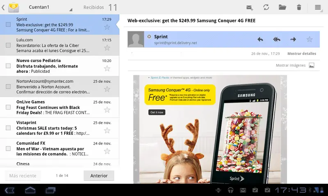Open headphones notification in status bar
Image resolution: width=328 pixels, height=196 pixels.
click(230, 190)
